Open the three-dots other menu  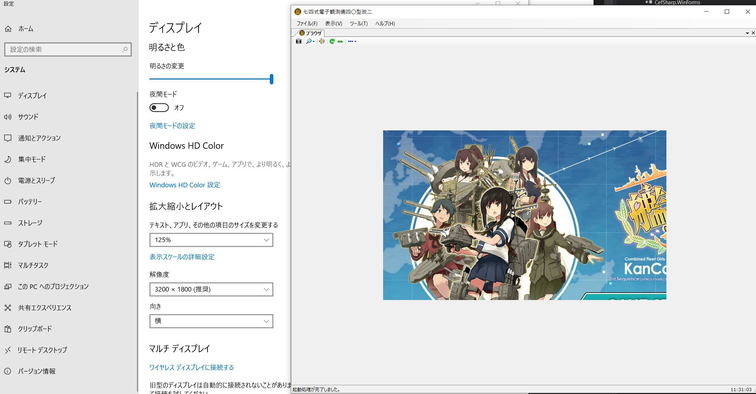pos(352,41)
